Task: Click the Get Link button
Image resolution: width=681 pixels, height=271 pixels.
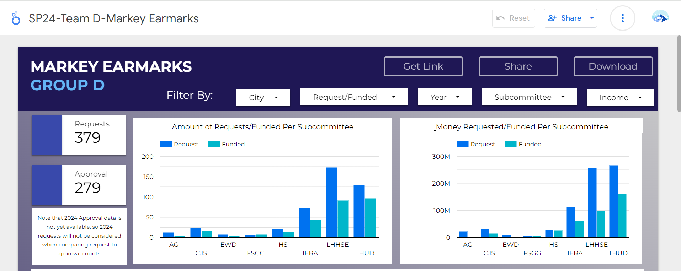Action: pyautogui.click(x=423, y=66)
